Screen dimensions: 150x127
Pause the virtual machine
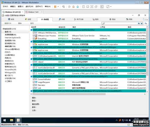coord(55,7)
